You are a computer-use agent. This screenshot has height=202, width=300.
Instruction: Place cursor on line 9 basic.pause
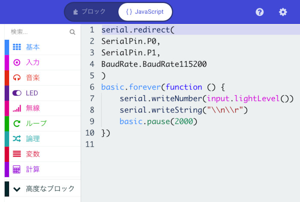click(x=158, y=122)
